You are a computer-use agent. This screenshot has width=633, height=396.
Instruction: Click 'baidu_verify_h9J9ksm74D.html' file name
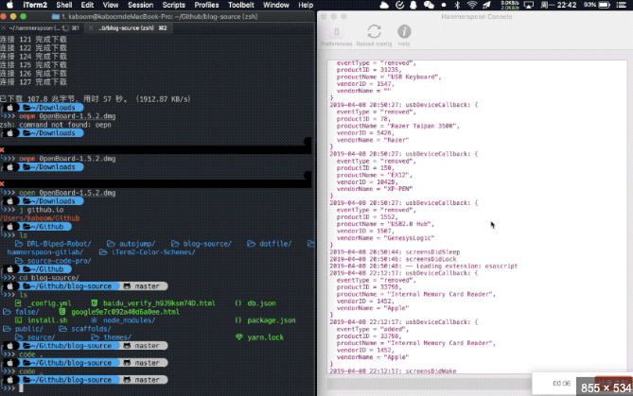point(159,303)
